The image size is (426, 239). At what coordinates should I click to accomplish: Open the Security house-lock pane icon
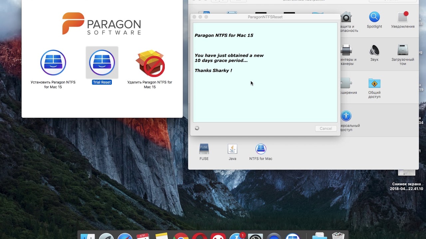click(x=346, y=17)
